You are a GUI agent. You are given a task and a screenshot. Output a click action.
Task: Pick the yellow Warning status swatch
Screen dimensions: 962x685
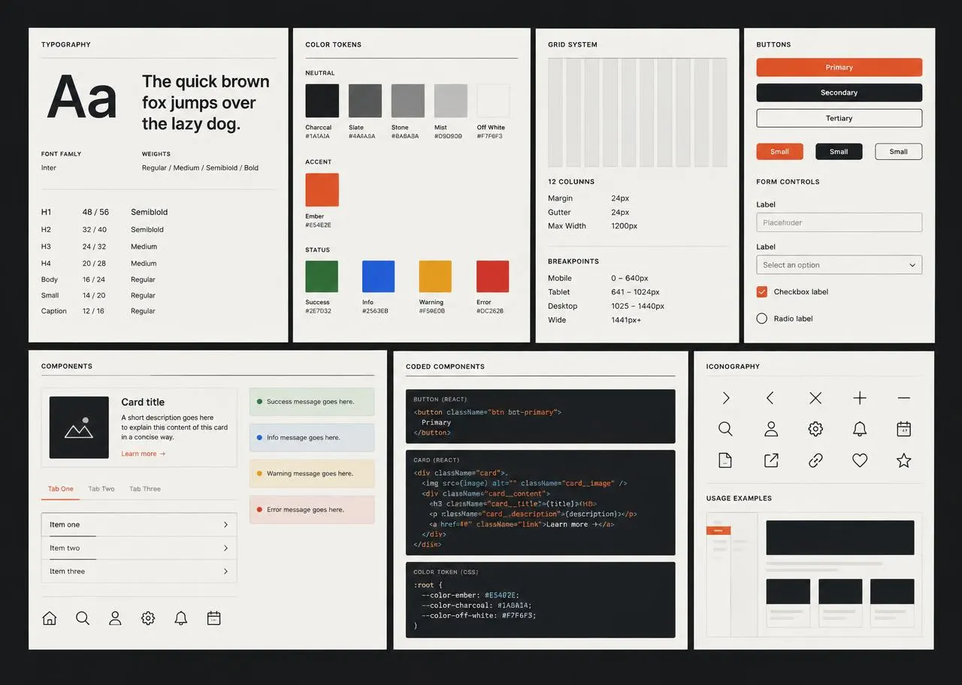[x=435, y=276]
